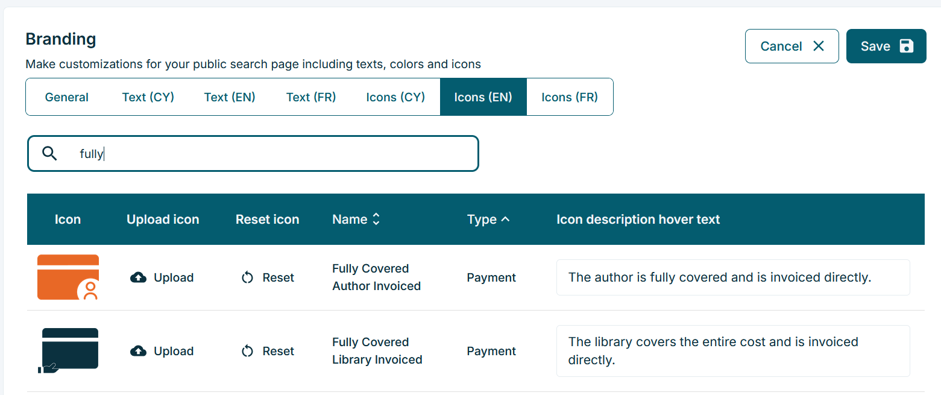Upload icon for Fully Covered Library Invoiced
Image resolution: width=941 pixels, height=395 pixels.
[162, 351]
